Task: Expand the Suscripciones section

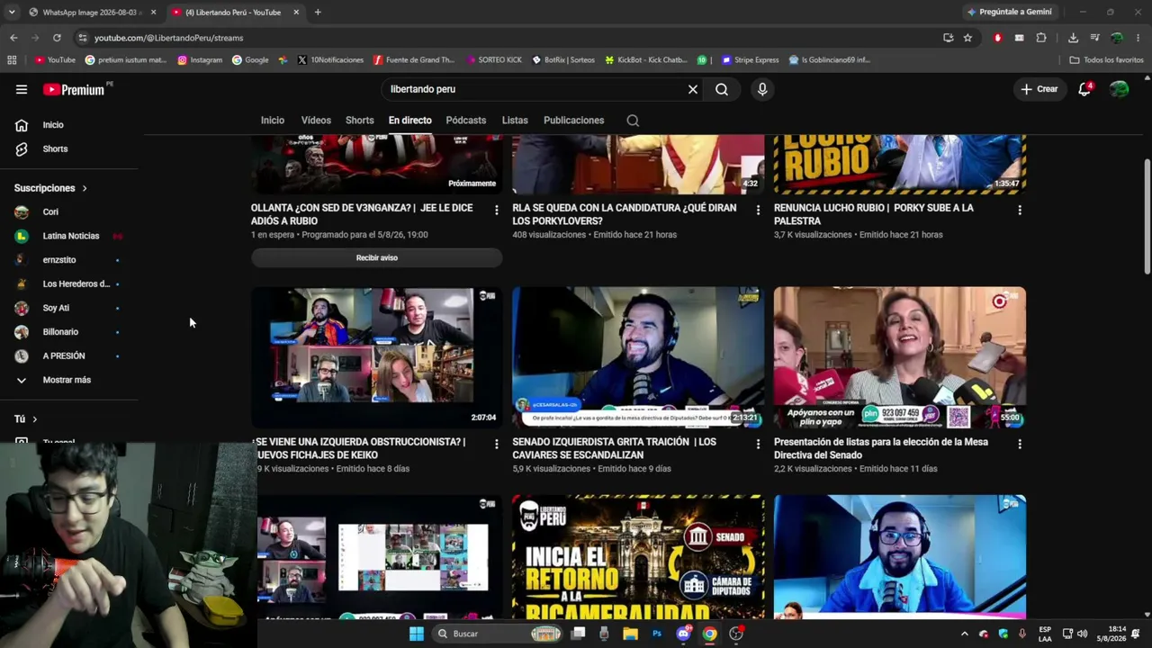Action: pos(50,188)
